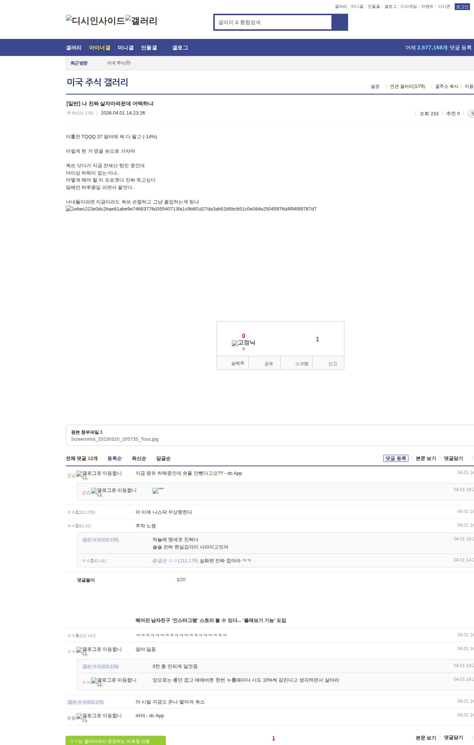Click post author ㅇㅇ(211.176) under the title

click(80, 113)
